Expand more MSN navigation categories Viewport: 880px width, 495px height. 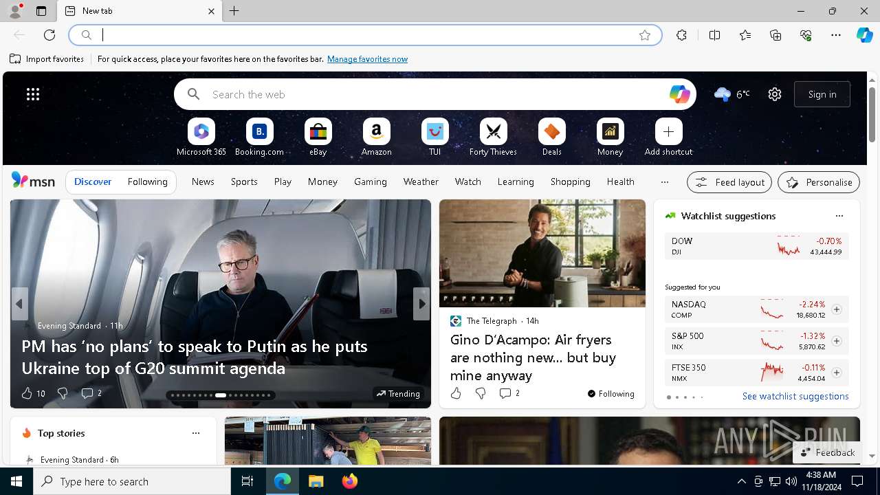click(664, 182)
